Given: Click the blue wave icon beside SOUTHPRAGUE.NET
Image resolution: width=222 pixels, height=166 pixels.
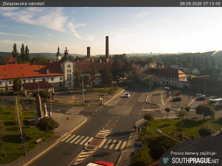Looking at the screenshot, I should [x=166, y=160].
